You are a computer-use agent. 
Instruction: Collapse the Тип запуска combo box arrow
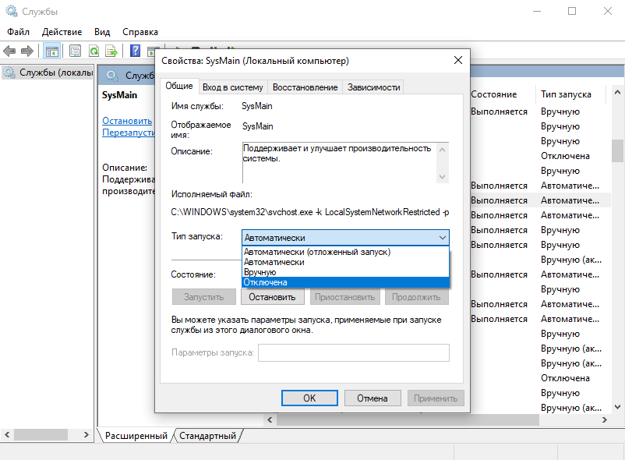tap(442, 237)
